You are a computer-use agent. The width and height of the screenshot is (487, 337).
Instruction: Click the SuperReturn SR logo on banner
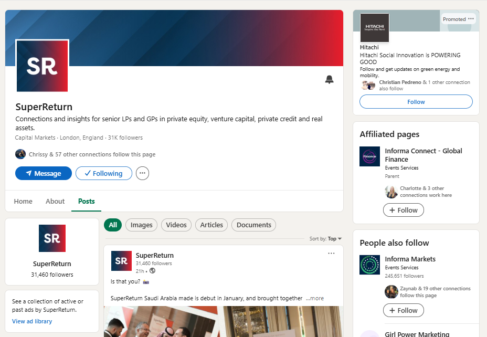pos(42,66)
